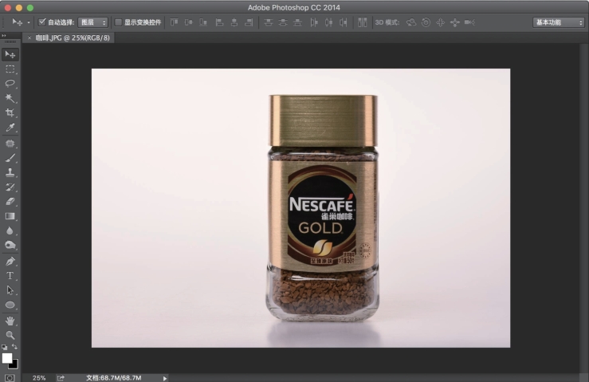Distribute top edges of layers
This screenshot has height=382, width=589.
click(x=269, y=22)
